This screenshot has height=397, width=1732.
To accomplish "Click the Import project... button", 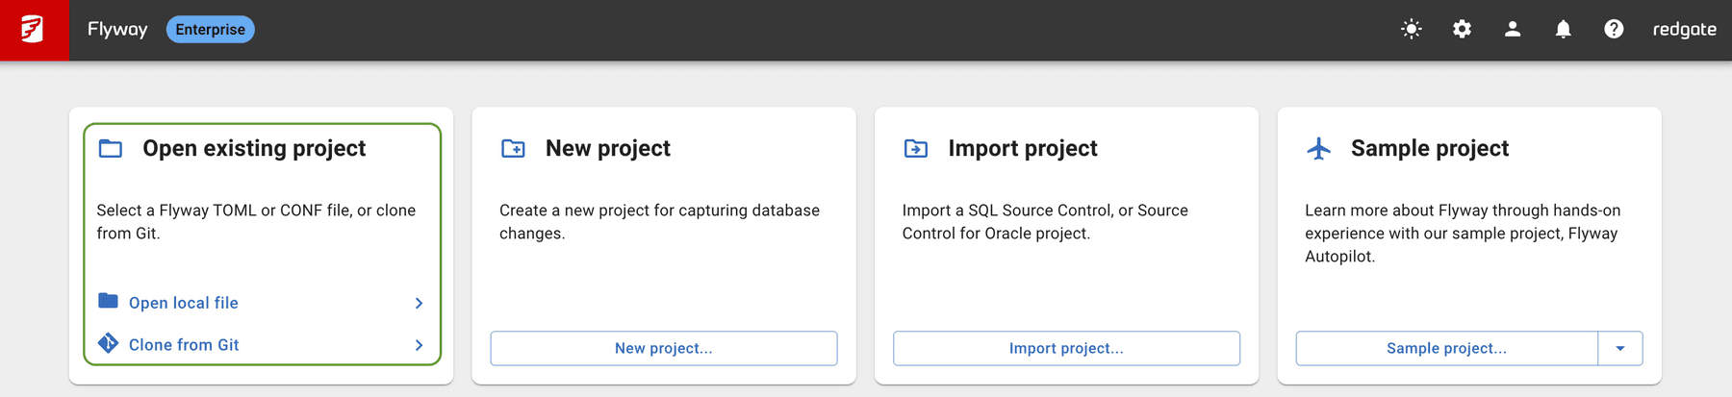I will [x=1066, y=348].
